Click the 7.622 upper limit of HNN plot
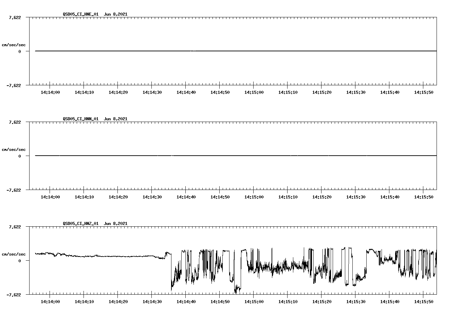This screenshot has height=314, width=461. 15,122
